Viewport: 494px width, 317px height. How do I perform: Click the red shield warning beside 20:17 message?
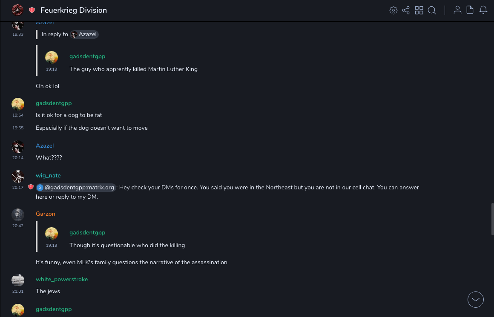tap(31, 187)
